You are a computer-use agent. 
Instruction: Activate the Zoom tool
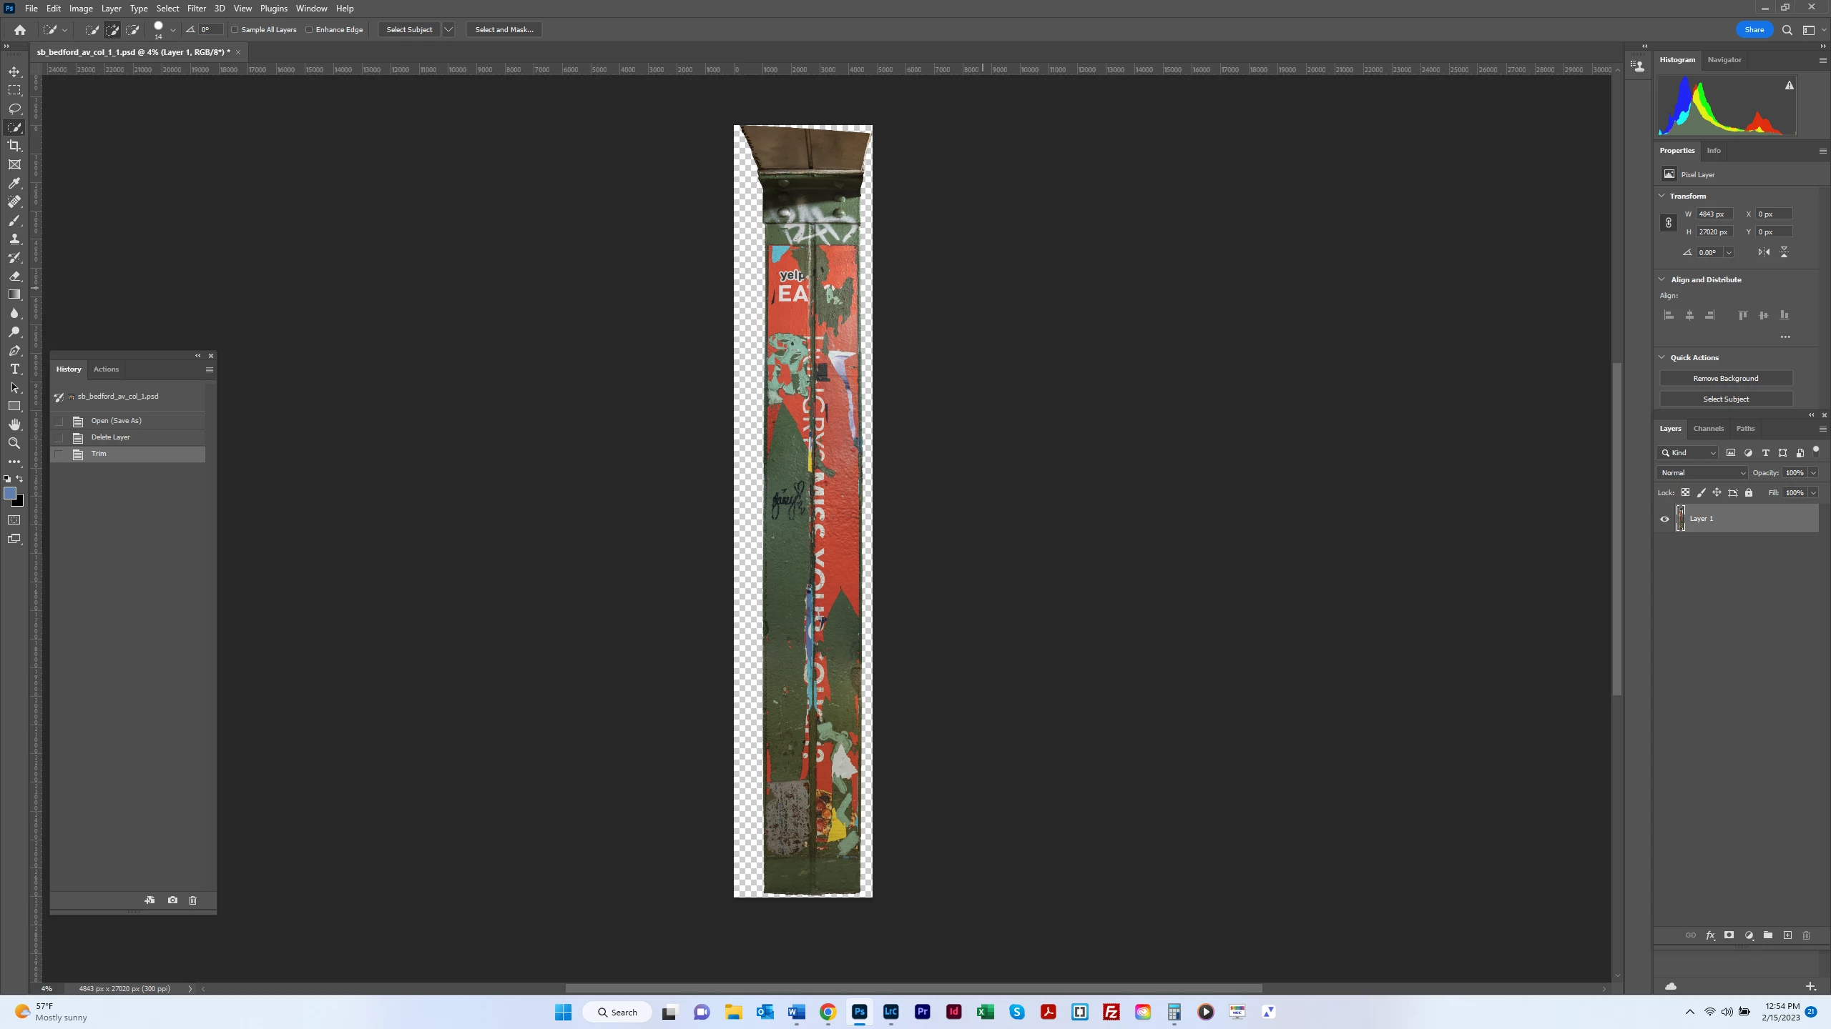tap(14, 443)
